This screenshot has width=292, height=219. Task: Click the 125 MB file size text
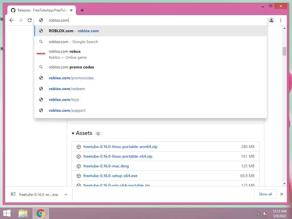tap(248, 166)
